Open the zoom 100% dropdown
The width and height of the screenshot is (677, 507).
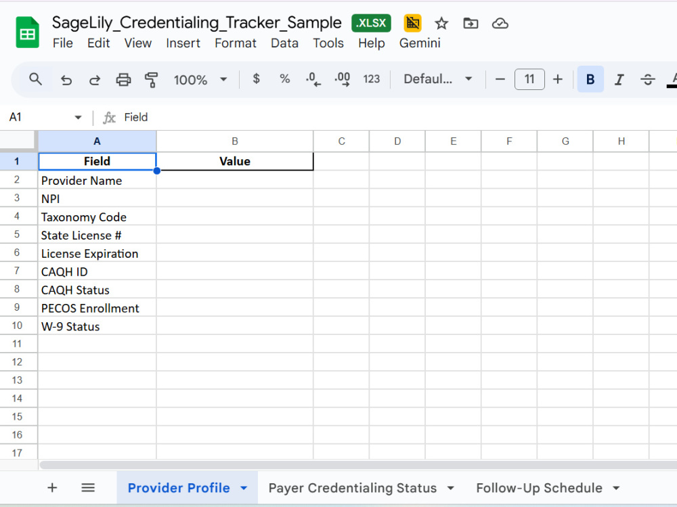tap(200, 79)
